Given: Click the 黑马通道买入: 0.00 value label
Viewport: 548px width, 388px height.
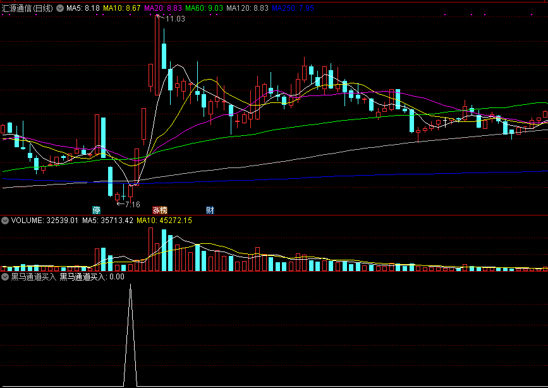Looking at the screenshot, I should 92,277.
